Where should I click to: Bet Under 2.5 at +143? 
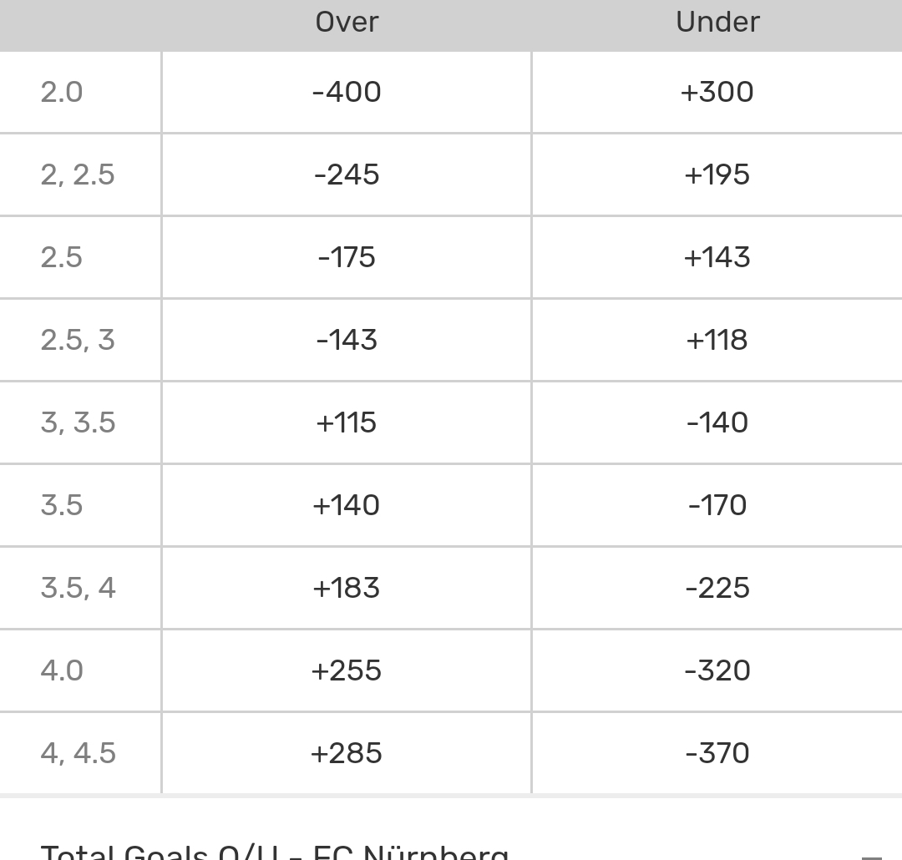click(717, 257)
